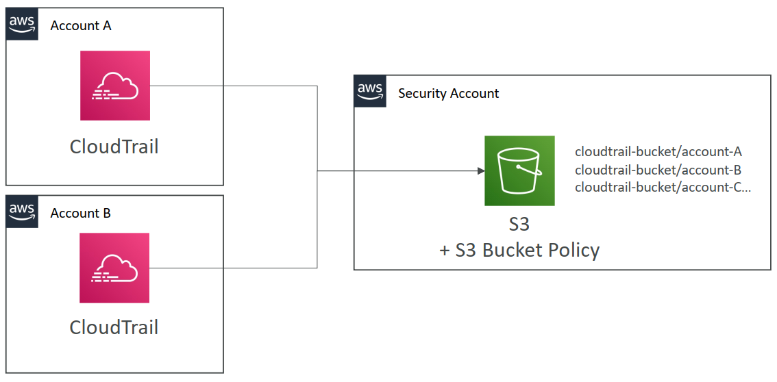Click the CloudTrail text label in Account A
This screenshot has height=382, width=777.
pyautogui.click(x=114, y=147)
